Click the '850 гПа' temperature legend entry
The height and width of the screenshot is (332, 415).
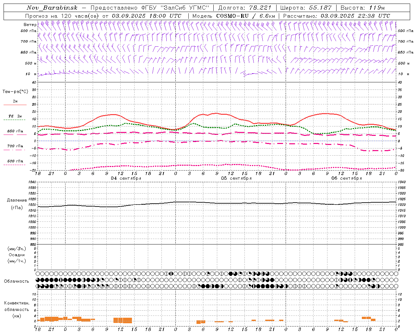click(x=15, y=131)
